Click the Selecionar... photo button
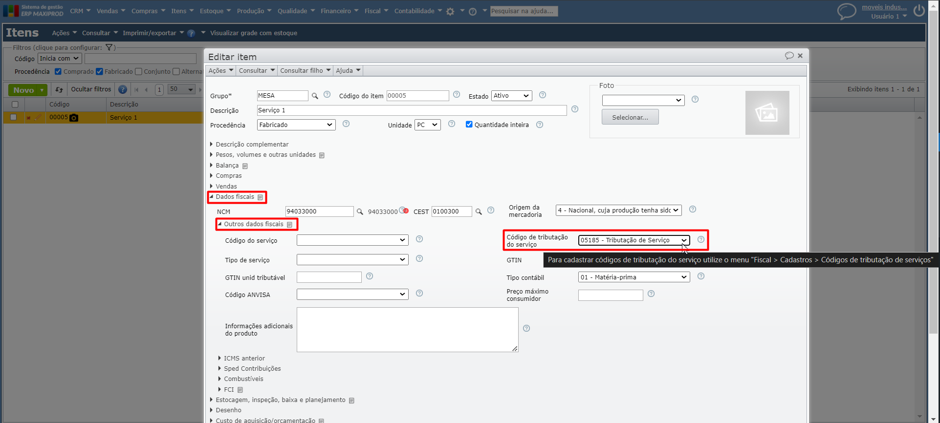The image size is (940, 423). [x=630, y=117]
